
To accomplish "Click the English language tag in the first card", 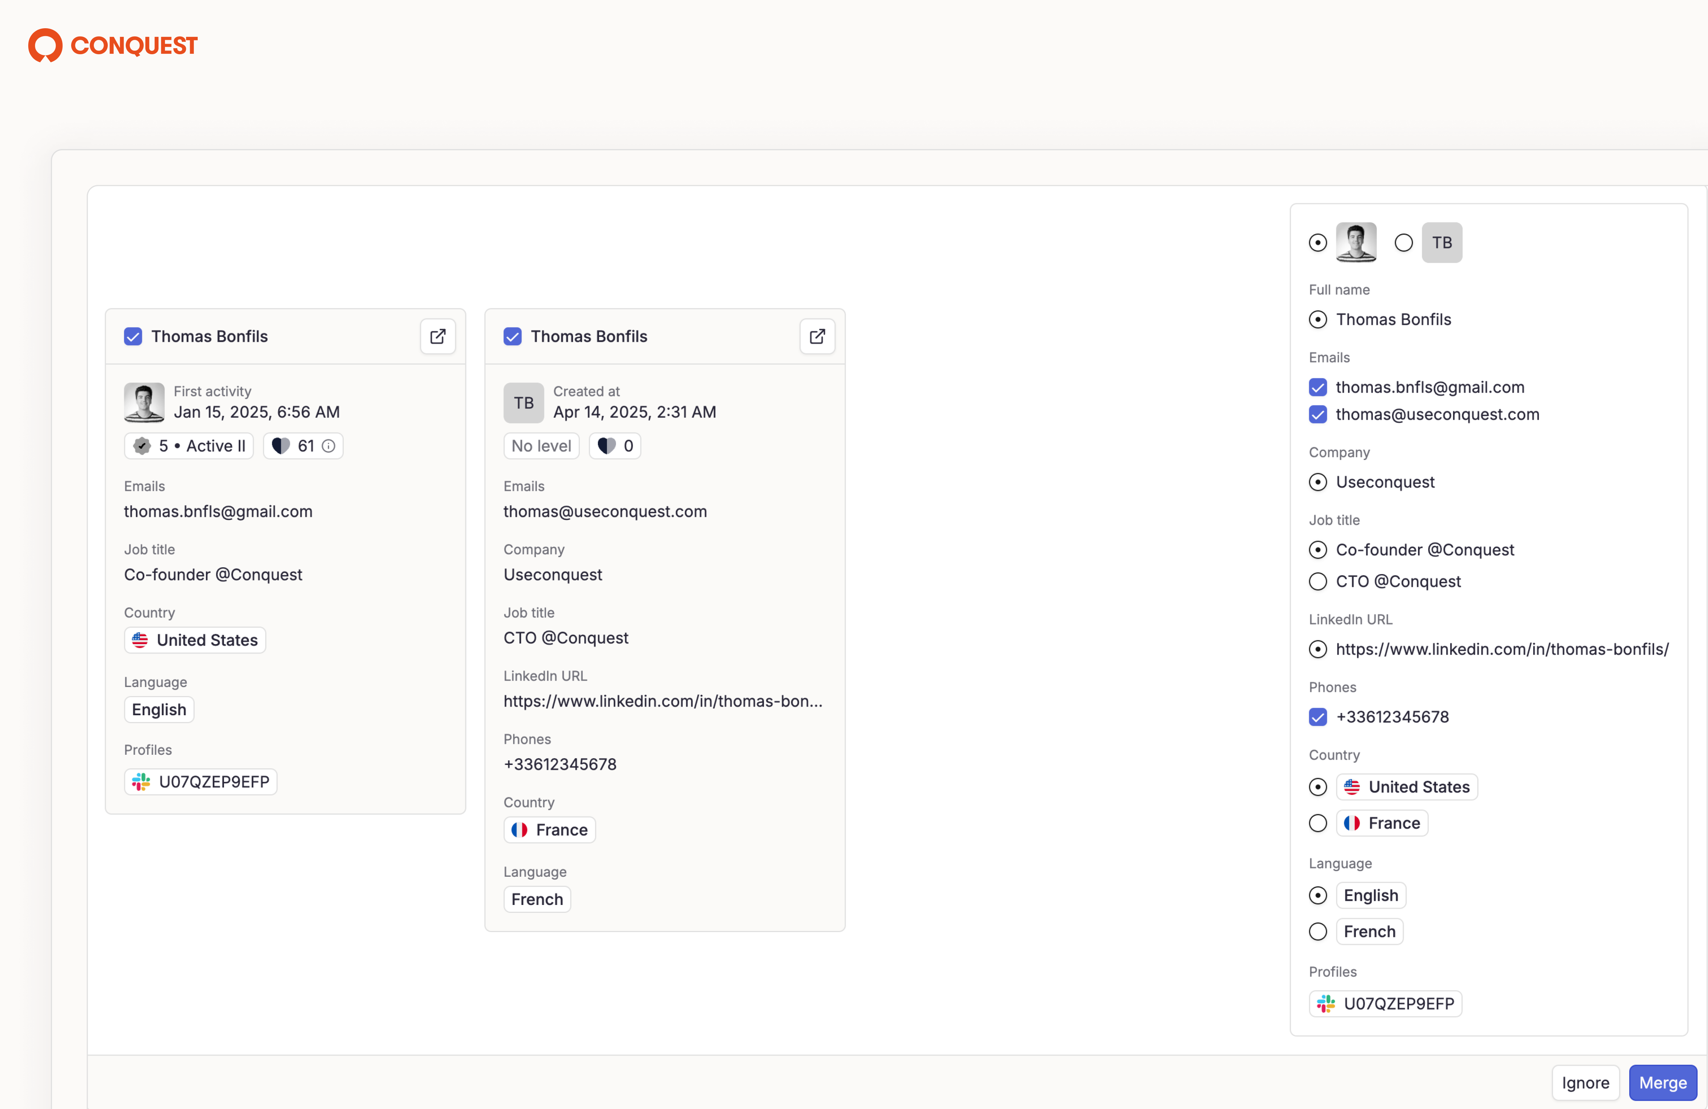I will point(159,710).
